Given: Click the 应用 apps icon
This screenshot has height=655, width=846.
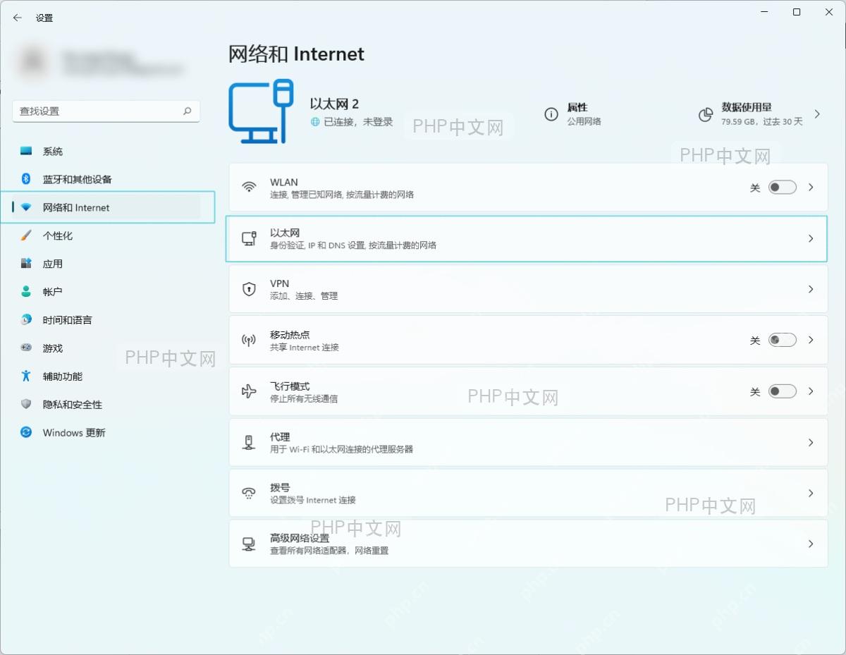Looking at the screenshot, I should [x=26, y=264].
